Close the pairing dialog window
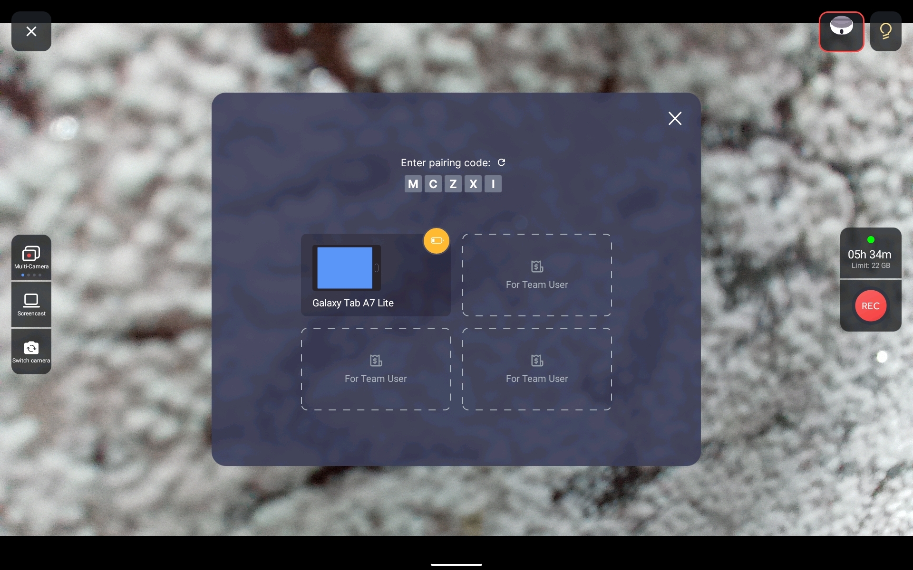913x570 pixels. point(675,118)
